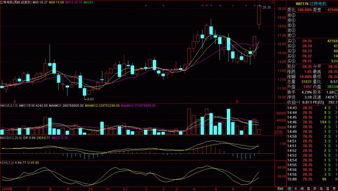Open the 盘 tab in quote panel

pyautogui.click(x=309, y=189)
